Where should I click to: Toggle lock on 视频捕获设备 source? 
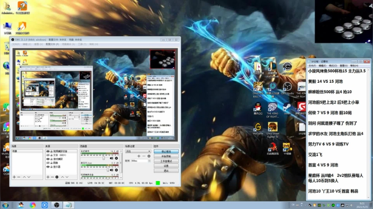click(51, 151)
